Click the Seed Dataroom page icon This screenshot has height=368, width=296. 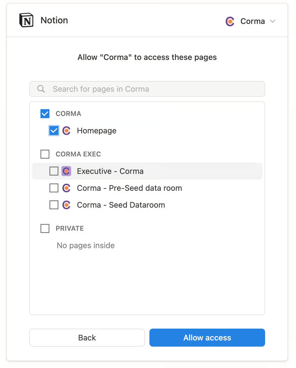click(x=66, y=205)
